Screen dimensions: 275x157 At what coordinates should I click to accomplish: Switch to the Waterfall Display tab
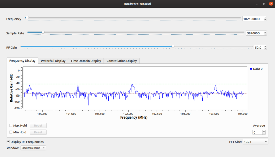point(53,61)
